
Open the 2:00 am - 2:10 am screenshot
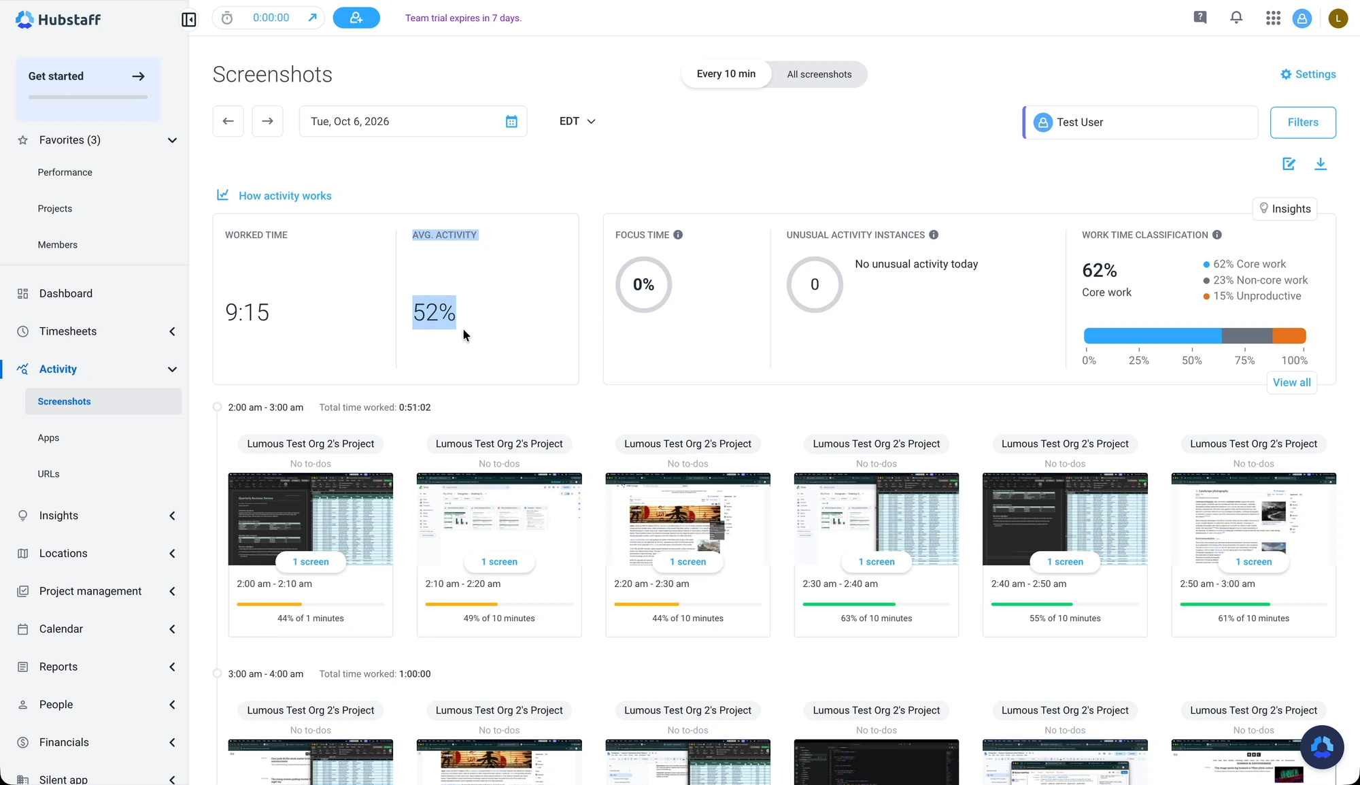(310, 519)
